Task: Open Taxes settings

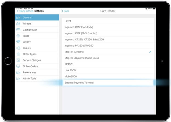Action: coord(37,36)
